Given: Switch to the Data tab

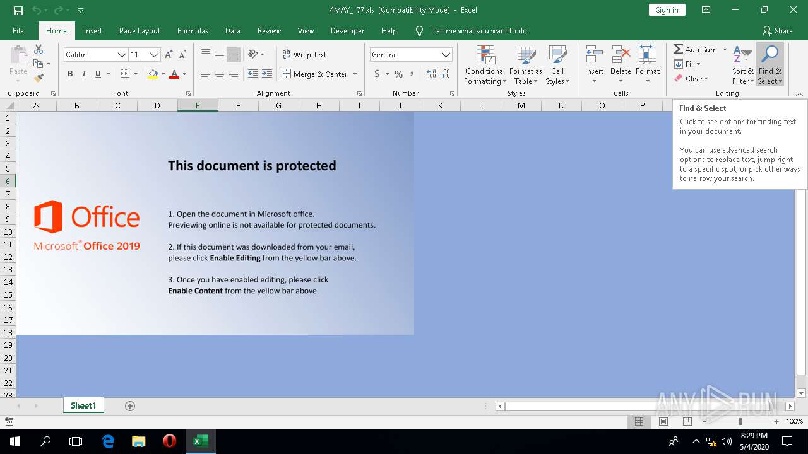Looking at the screenshot, I should 233,31.
